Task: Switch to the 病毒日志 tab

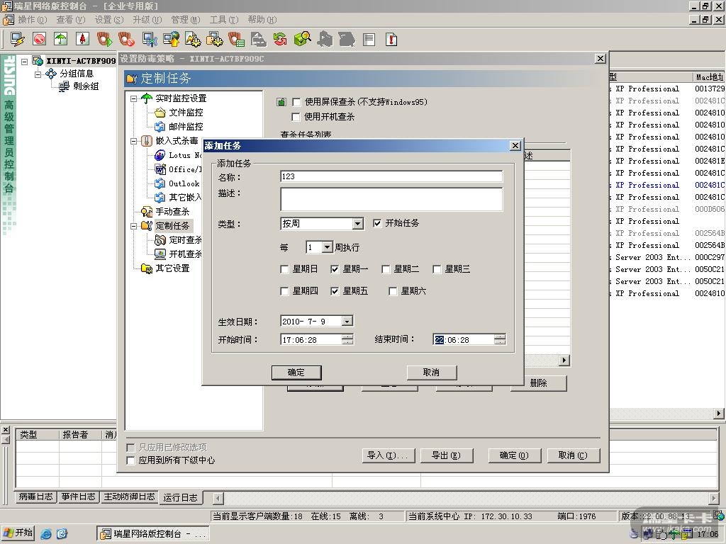Action: coord(35,497)
